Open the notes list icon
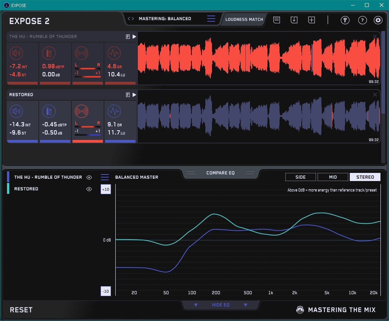The height and width of the screenshot is (321, 389). [276, 20]
